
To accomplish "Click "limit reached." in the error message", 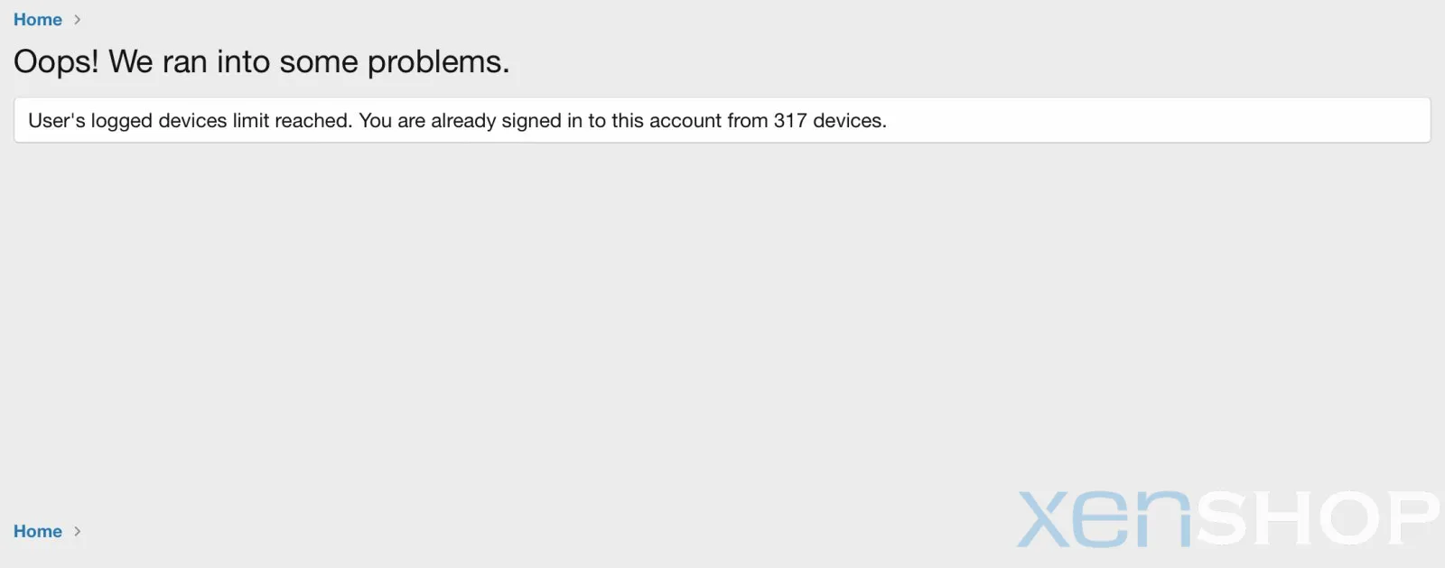I will coord(293,121).
